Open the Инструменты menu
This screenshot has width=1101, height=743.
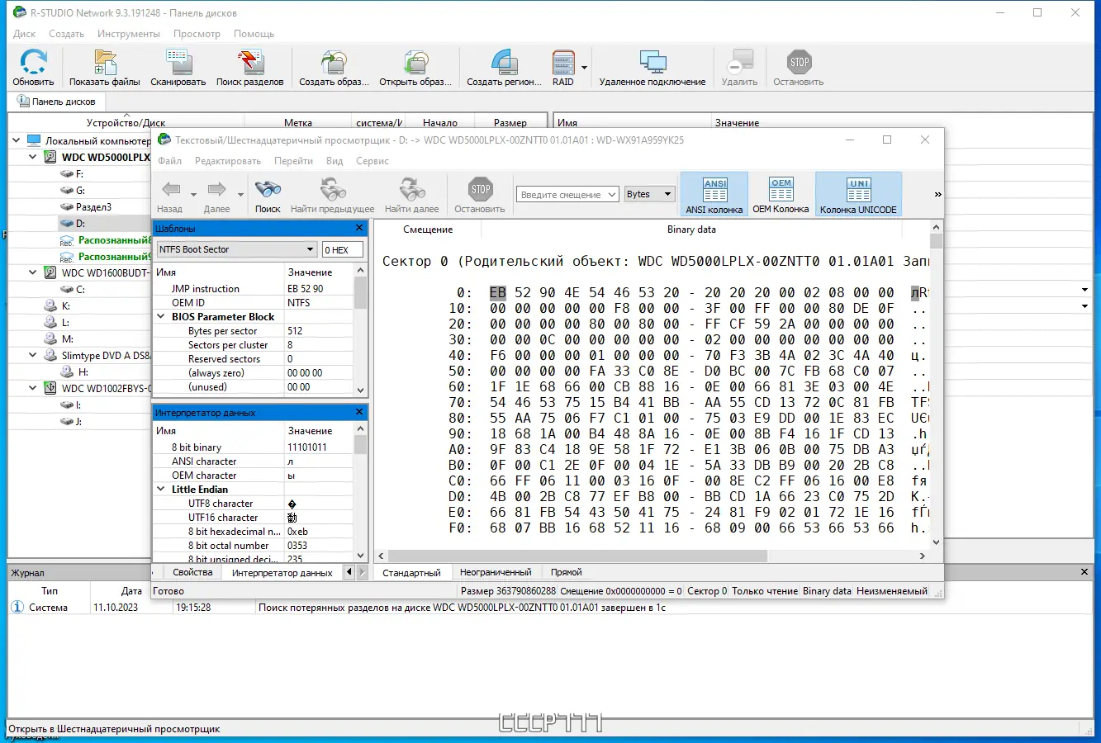click(x=129, y=34)
